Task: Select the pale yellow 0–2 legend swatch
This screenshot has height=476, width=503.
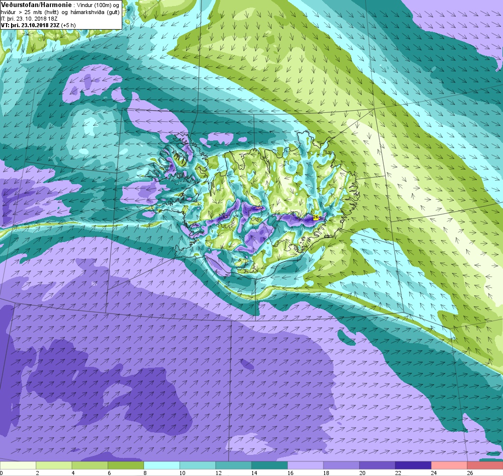Action: [18, 465]
